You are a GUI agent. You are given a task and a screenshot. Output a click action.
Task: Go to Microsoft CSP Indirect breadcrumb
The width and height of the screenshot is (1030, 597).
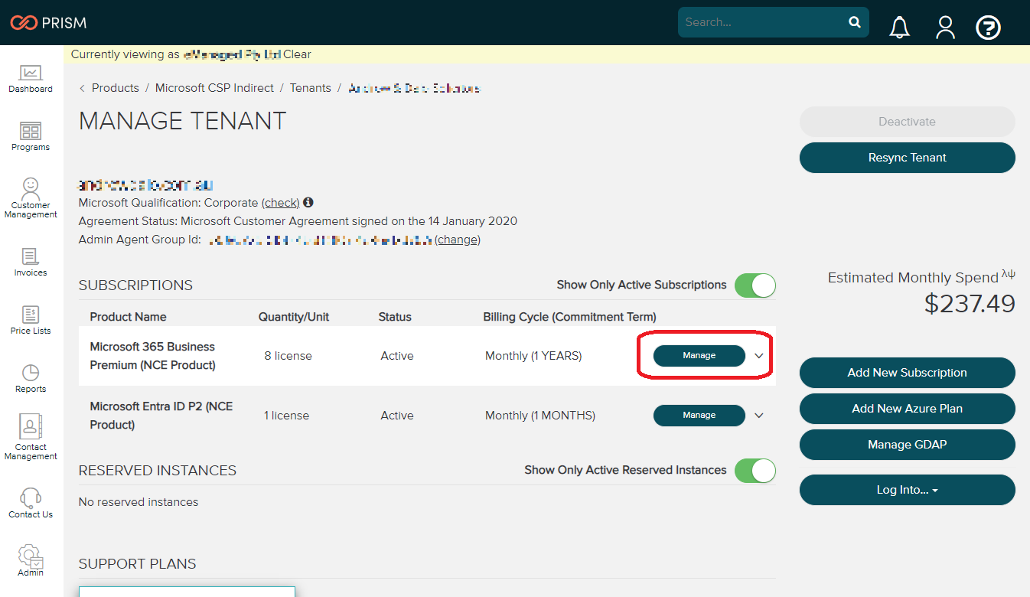(x=214, y=88)
